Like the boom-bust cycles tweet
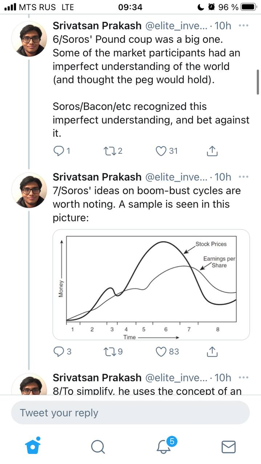Viewport: 261px width, 464px height. 160,351
